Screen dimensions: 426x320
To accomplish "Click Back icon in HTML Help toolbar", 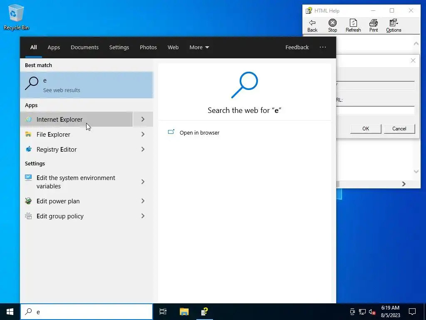I will click(x=312, y=25).
